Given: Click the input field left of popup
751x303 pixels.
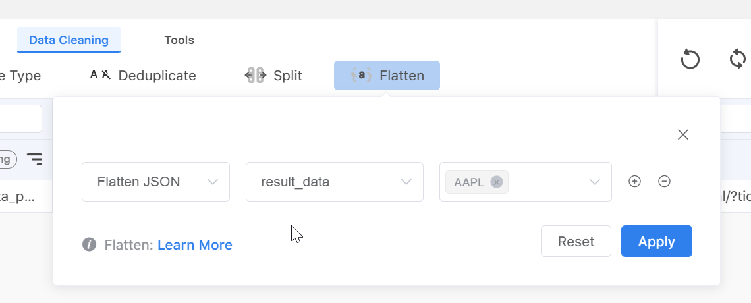Looking at the screenshot, I should pos(20,119).
